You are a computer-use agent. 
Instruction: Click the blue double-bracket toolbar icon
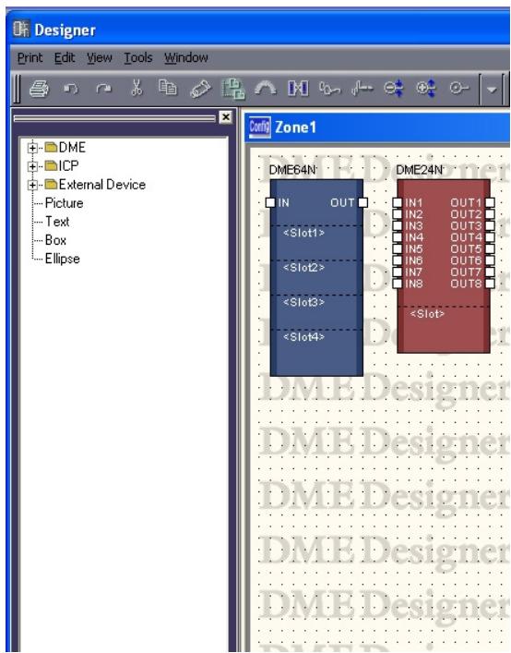coord(298,89)
